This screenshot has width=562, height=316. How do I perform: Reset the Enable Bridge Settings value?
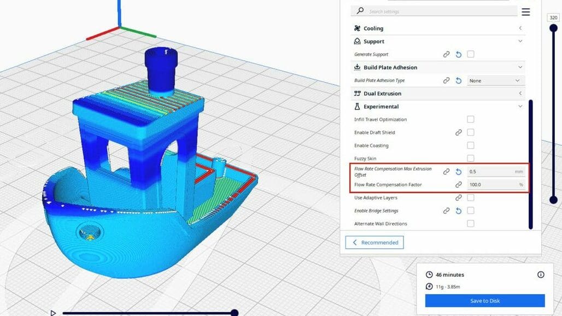click(459, 210)
